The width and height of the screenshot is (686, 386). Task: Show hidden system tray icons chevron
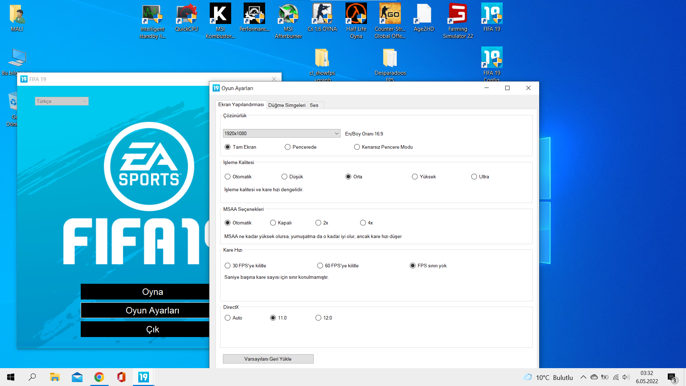583,377
